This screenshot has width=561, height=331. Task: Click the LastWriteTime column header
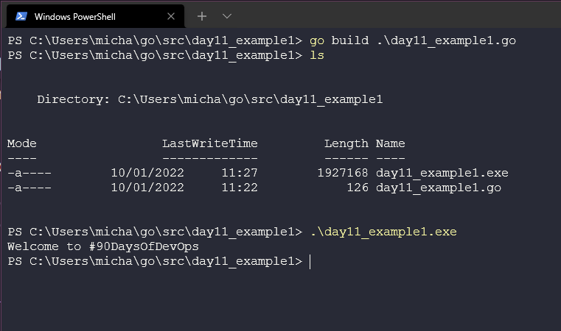click(209, 143)
